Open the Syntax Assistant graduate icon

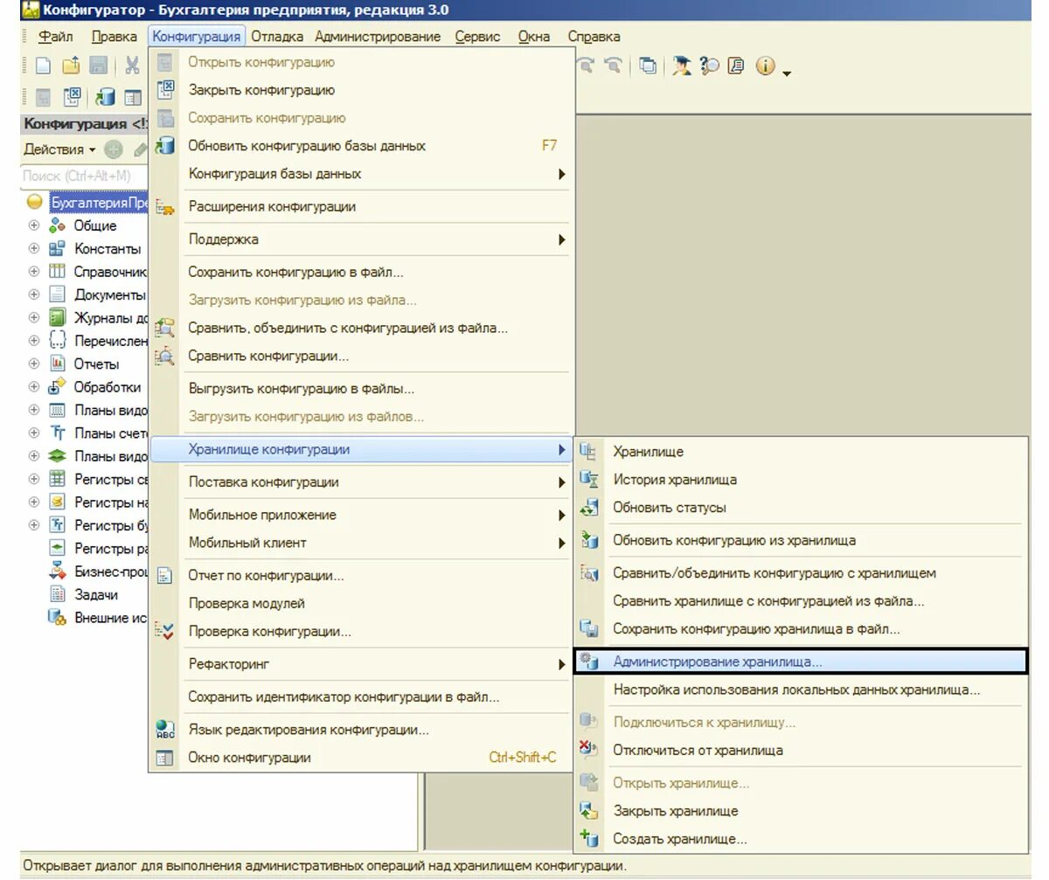click(682, 66)
